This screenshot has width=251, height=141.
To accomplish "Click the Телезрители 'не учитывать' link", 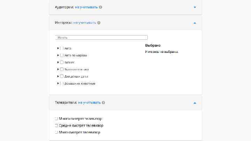I will click(x=89, y=103).
